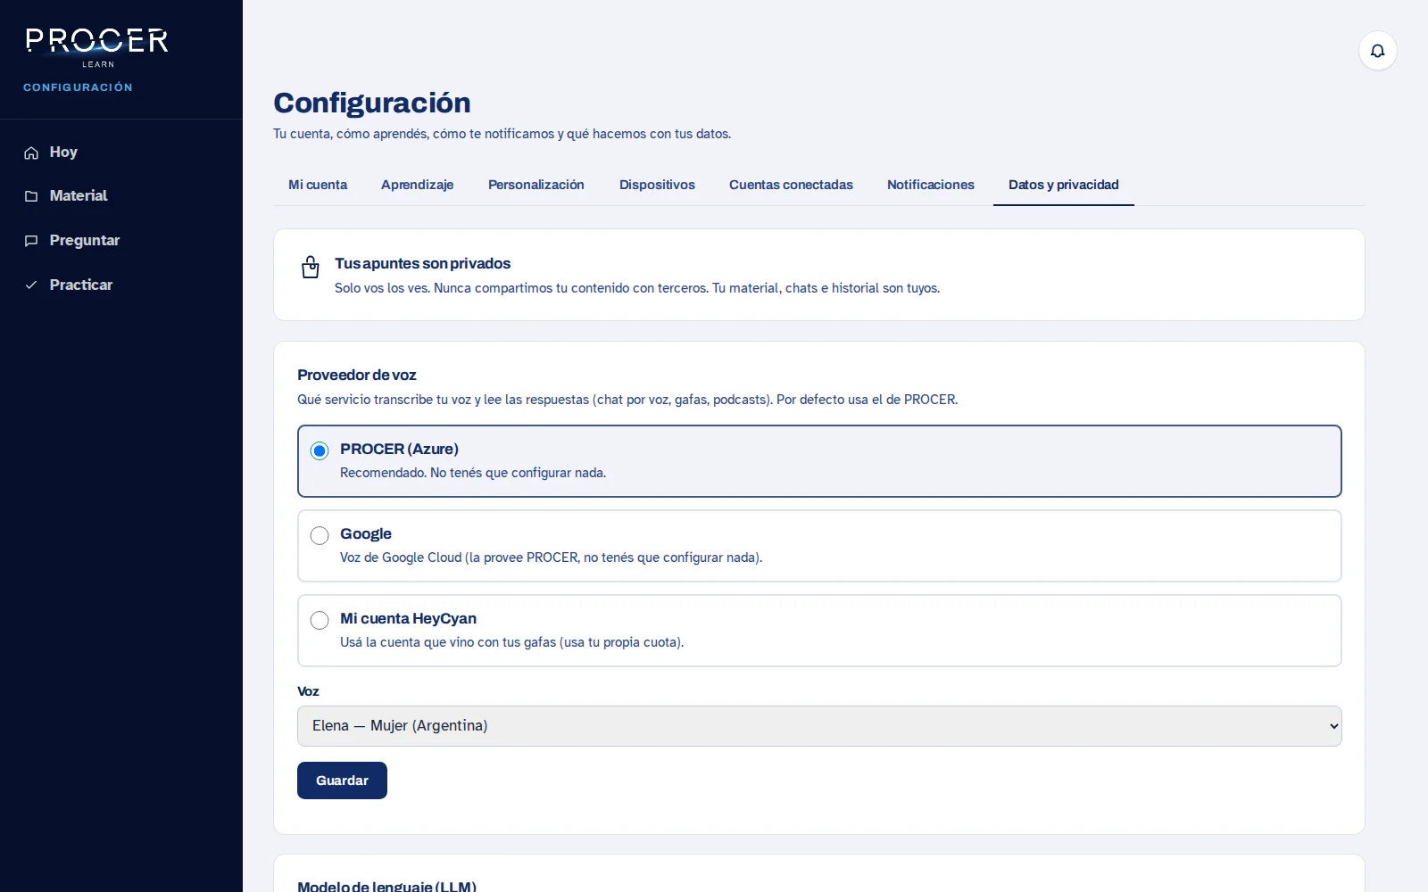Open the Notificaciones tab
Viewport: 1428px width, 892px height.
pyautogui.click(x=931, y=185)
